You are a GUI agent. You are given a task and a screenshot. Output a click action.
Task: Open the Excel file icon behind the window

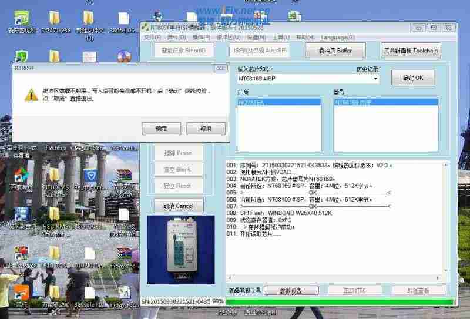(294, 16)
